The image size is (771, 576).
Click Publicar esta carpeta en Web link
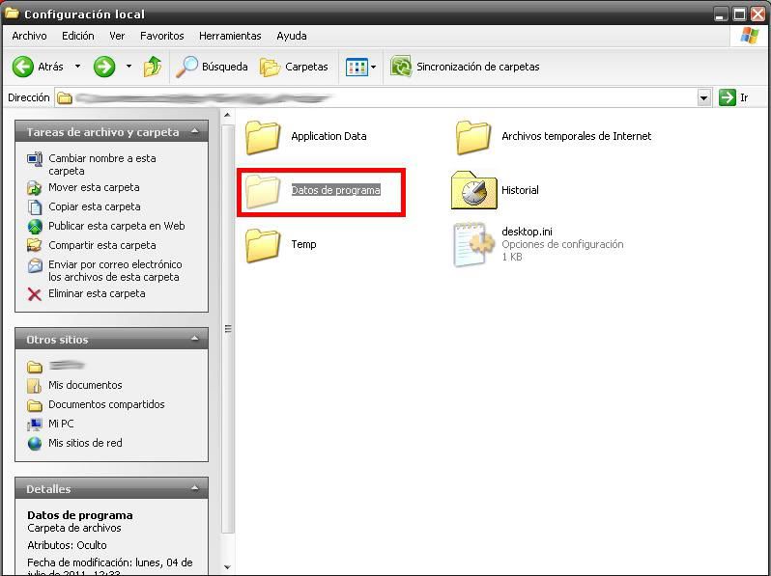117,226
